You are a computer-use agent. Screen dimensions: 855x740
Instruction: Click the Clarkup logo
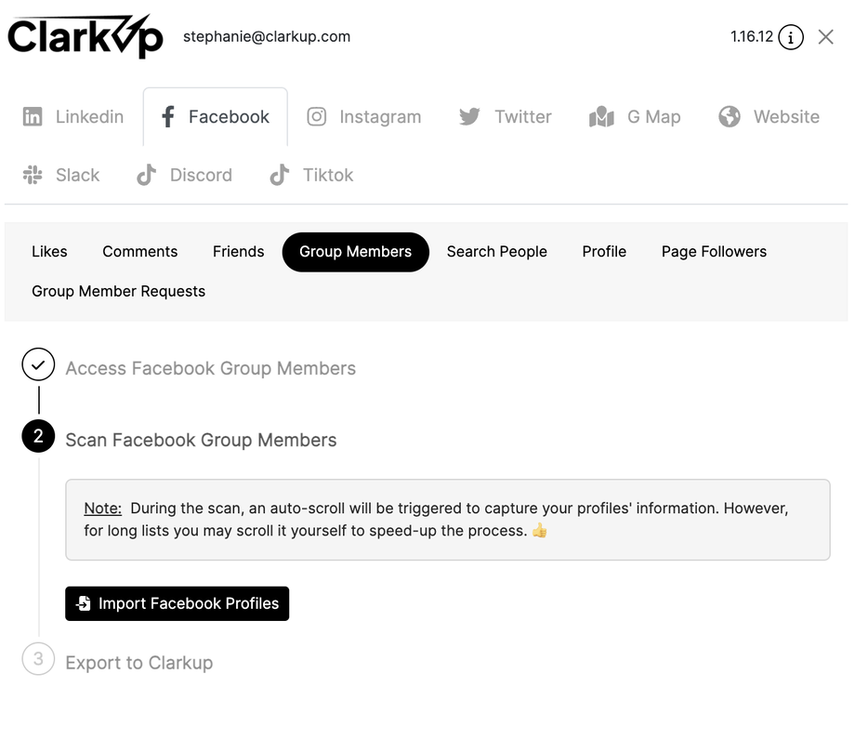85,37
